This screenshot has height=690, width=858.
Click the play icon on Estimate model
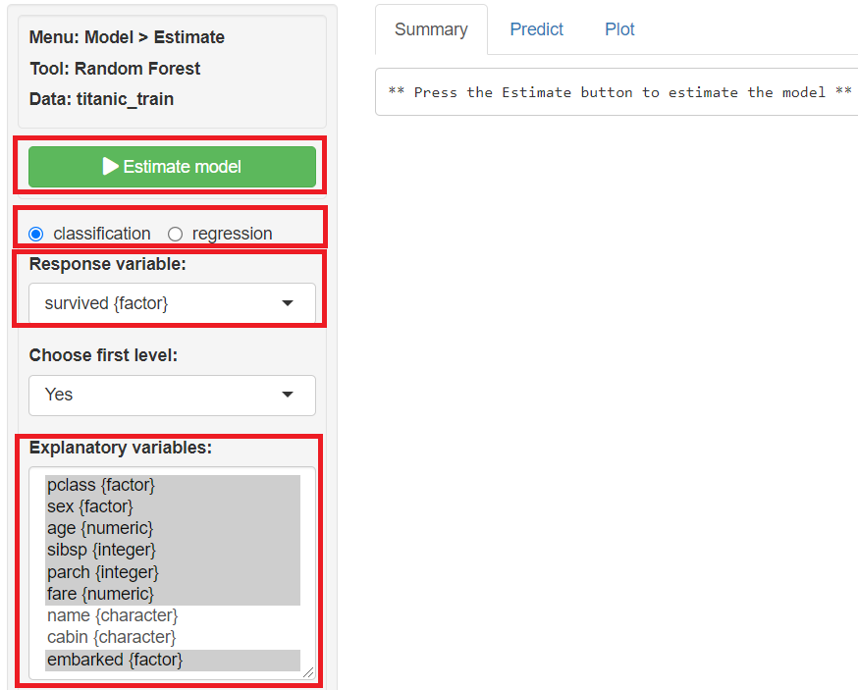click(x=111, y=167)
